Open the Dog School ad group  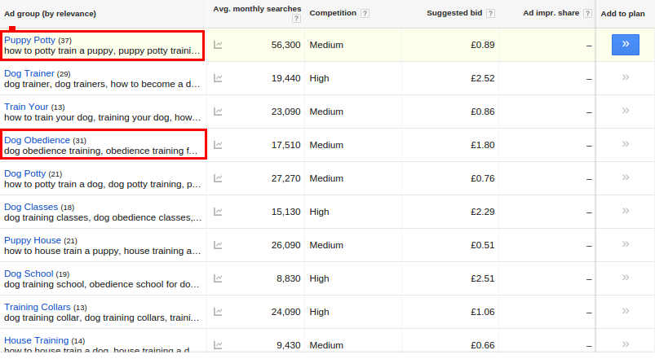point(29,274)
